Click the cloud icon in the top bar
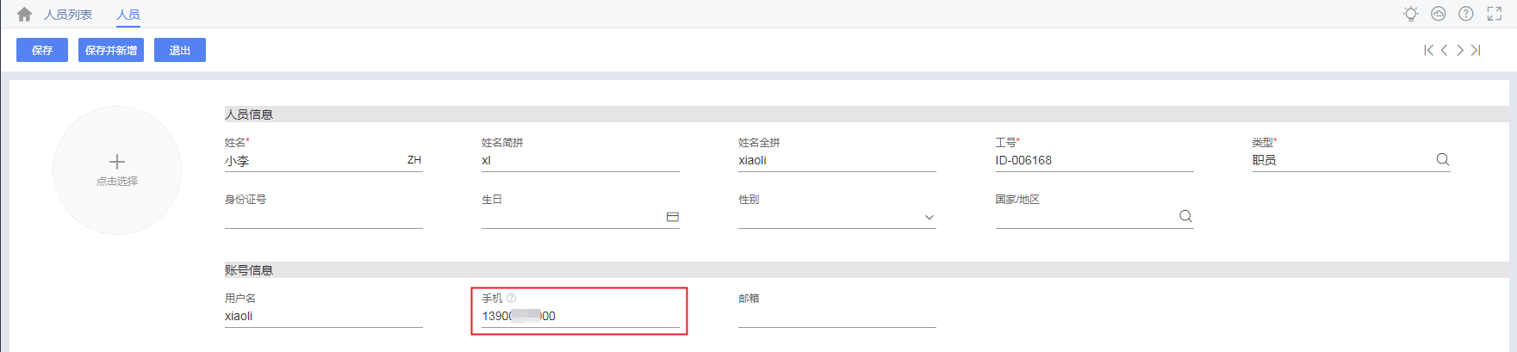Screen dimensions: 1517x352 [1438, 14]
